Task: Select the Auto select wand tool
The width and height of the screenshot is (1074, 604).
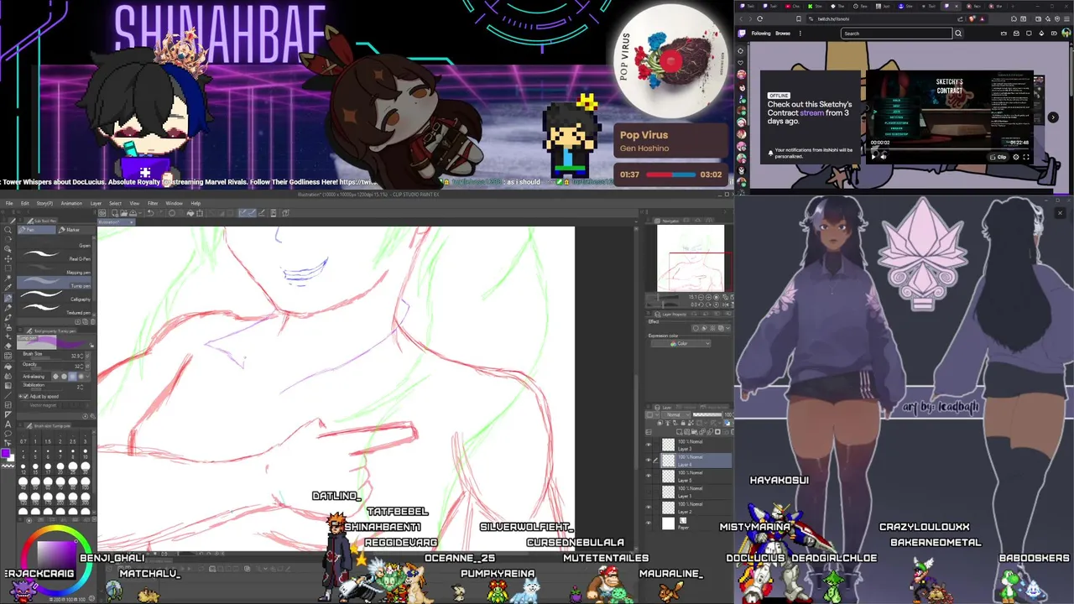Action: click(8, 278)
